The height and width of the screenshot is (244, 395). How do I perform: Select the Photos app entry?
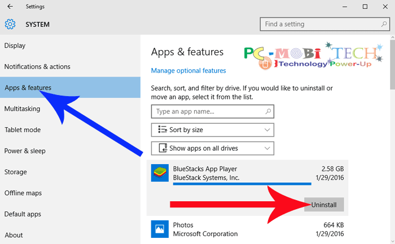(247, 229)
